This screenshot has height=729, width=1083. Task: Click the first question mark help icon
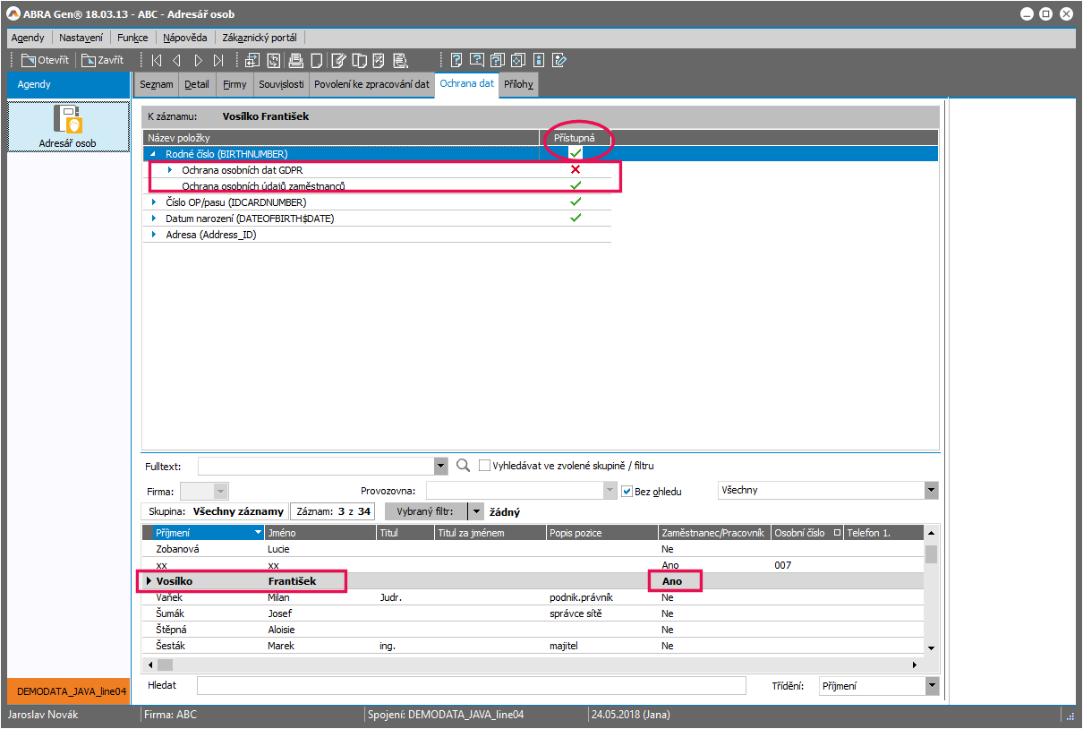[x=456, y=61]
